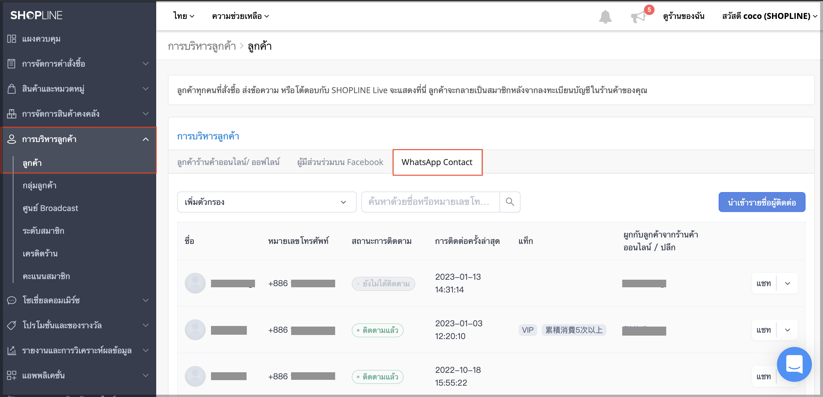Click the โซเชียลคอมเมิร์ซ chat bubble icon
The image size is (823, 397).
(11, 300)
